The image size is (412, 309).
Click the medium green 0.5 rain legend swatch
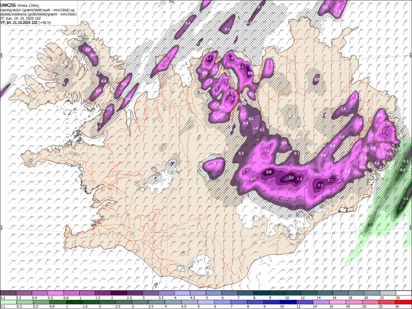point(41,302)
